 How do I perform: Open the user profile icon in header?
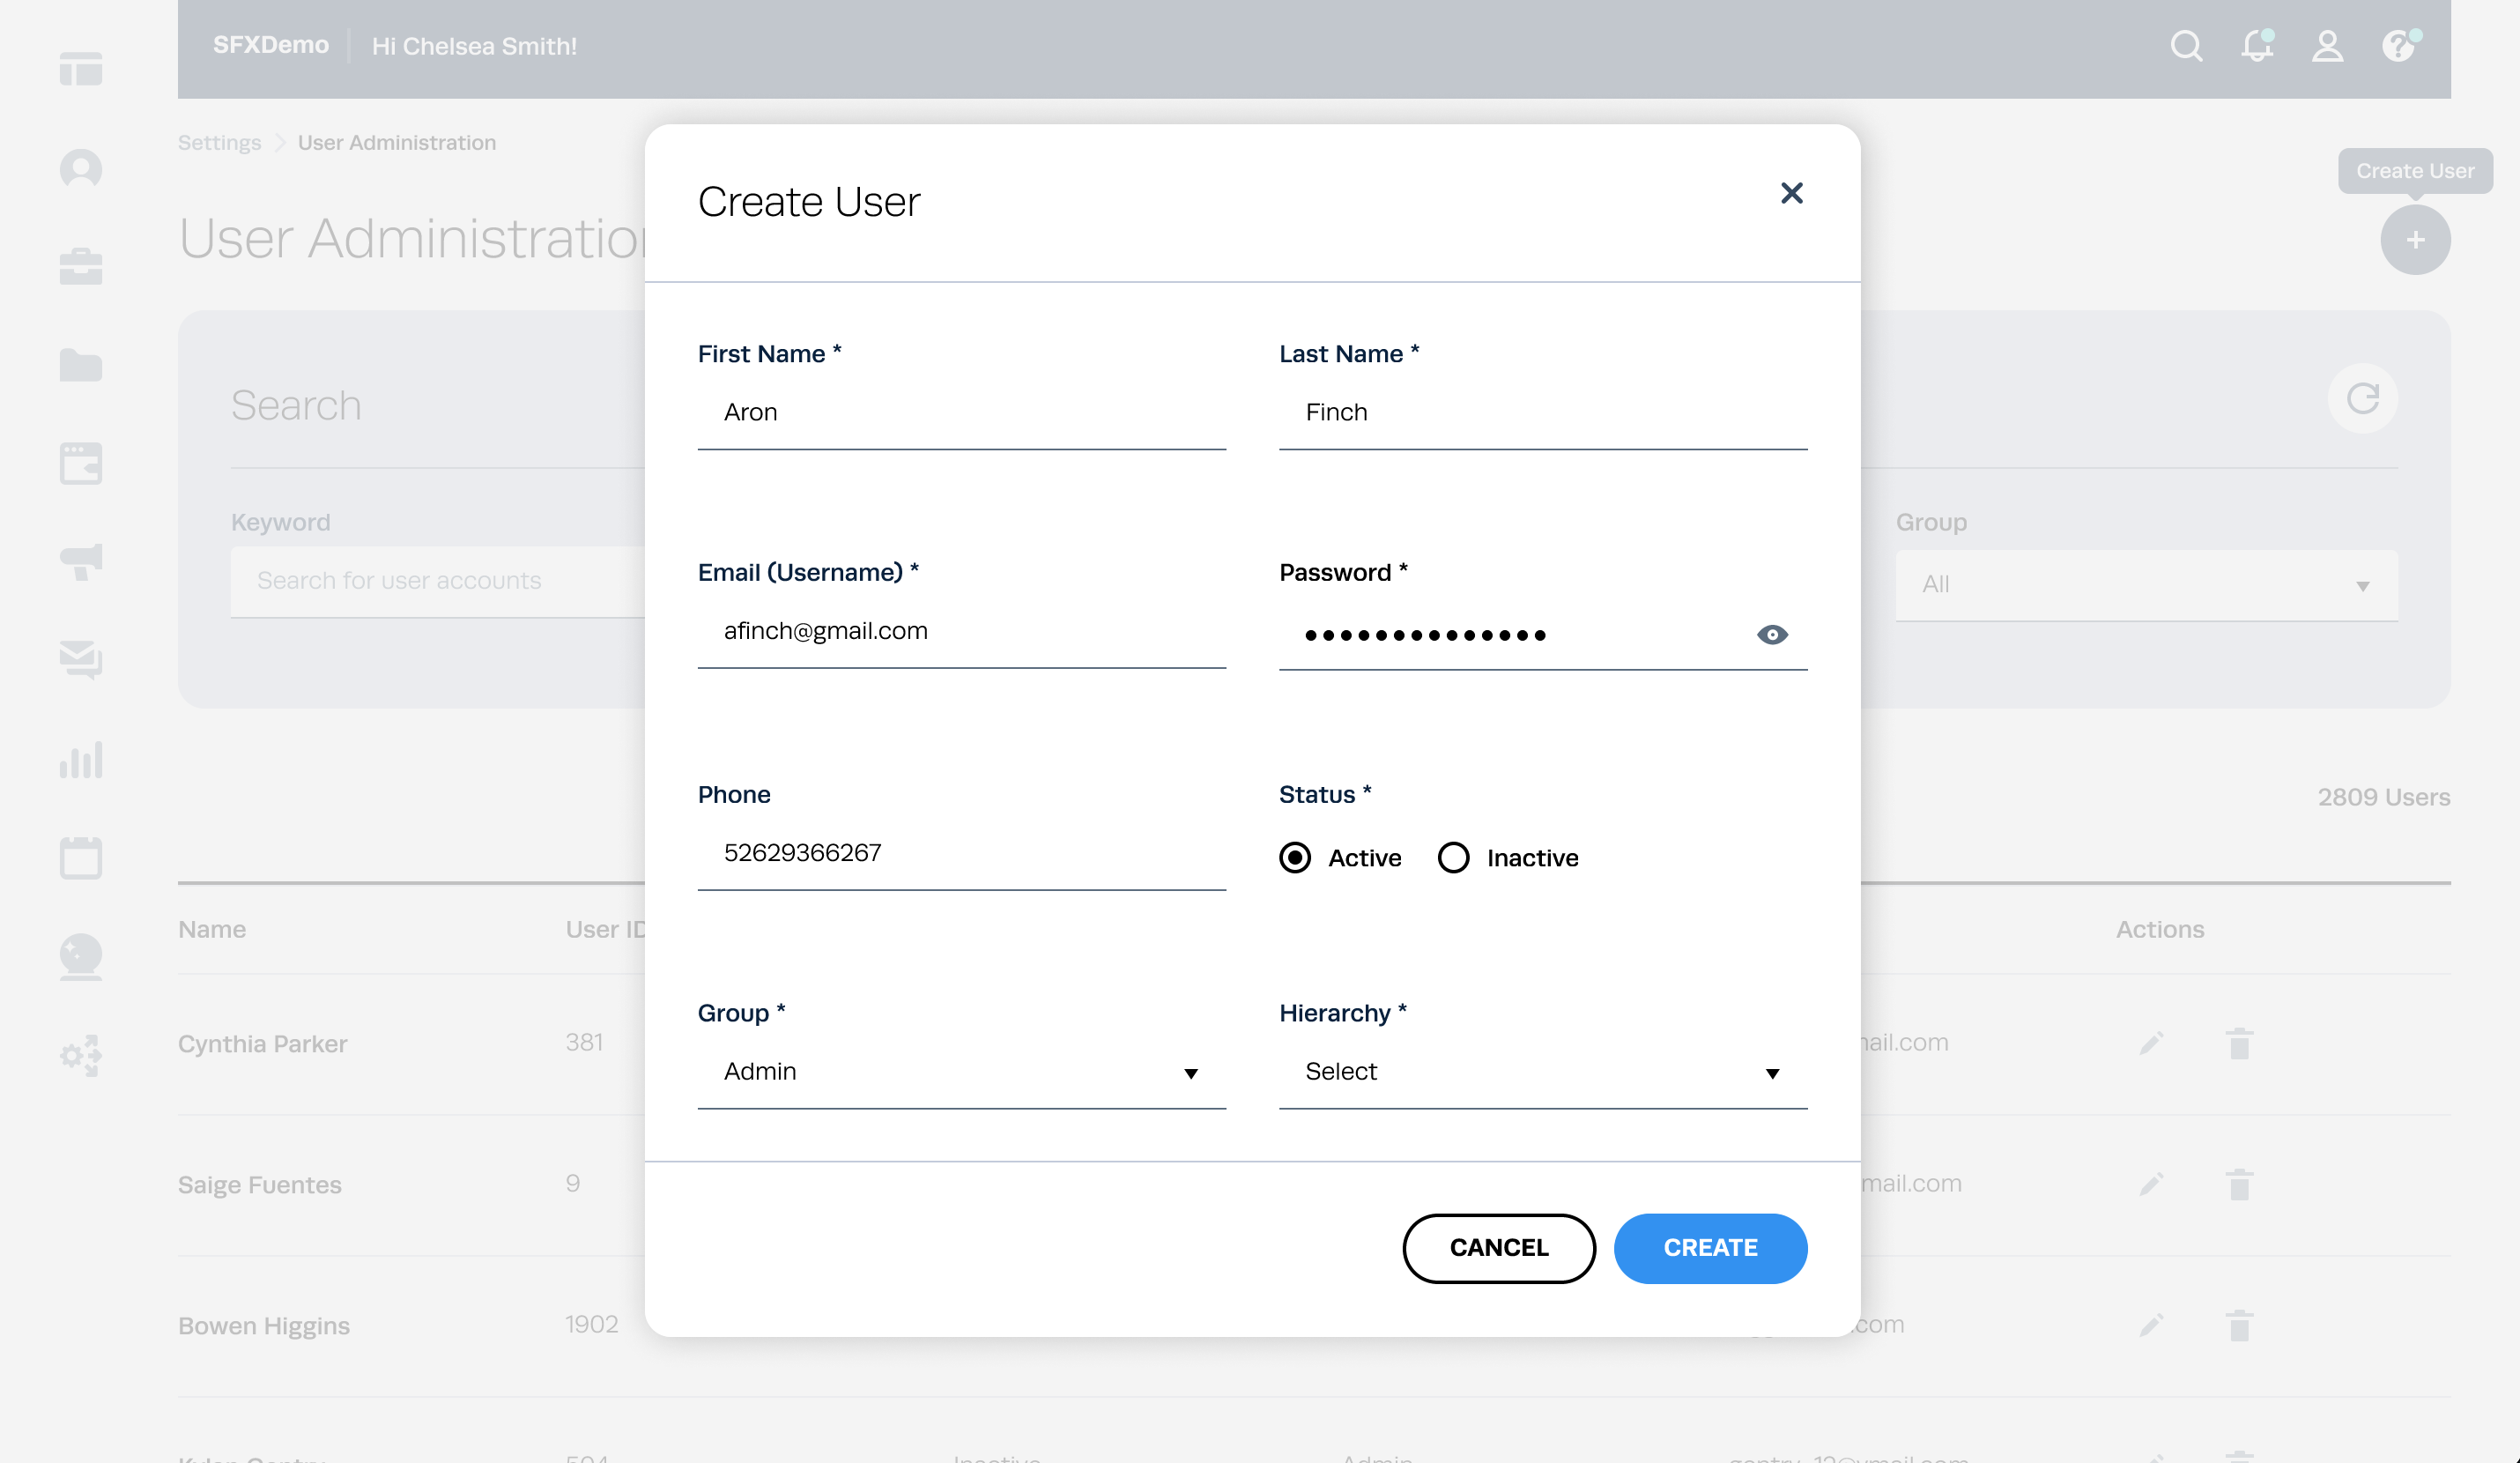pos(2327,46)
